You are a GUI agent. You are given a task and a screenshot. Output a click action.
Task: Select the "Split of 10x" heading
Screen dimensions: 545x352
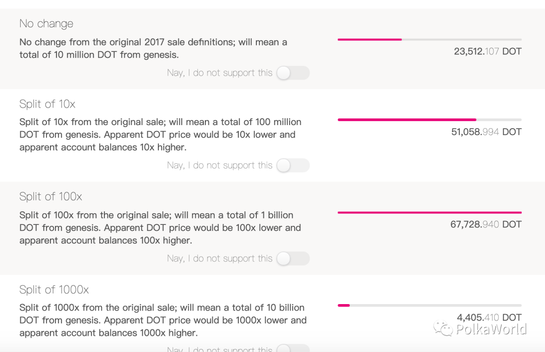pos(47,104)
